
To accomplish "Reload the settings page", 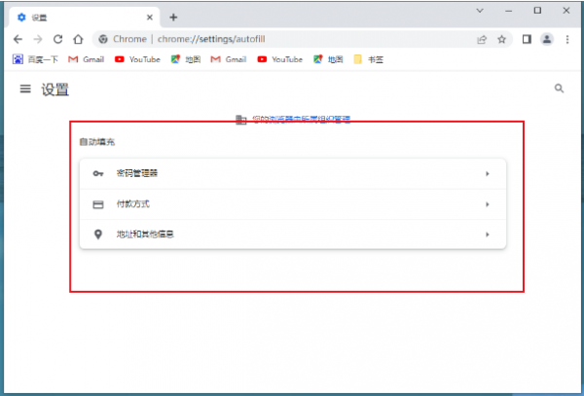I will click(57, 39).
